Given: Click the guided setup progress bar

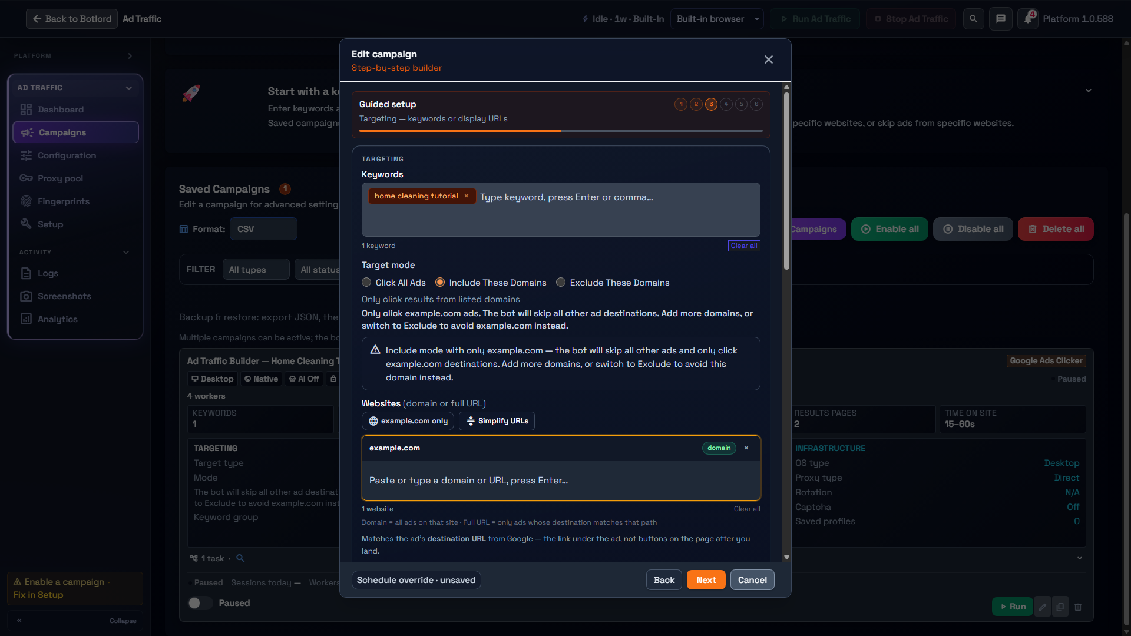Looking at the screenshot, I should point(561,131).
